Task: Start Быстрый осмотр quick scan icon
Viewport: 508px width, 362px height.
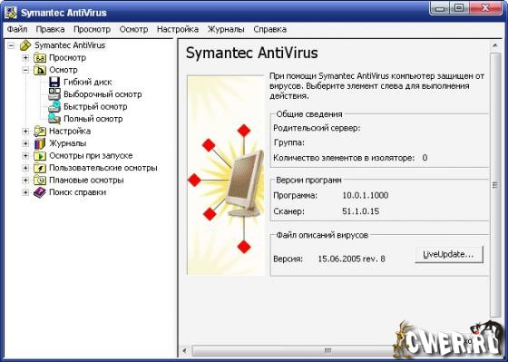Action: [54, 106]
